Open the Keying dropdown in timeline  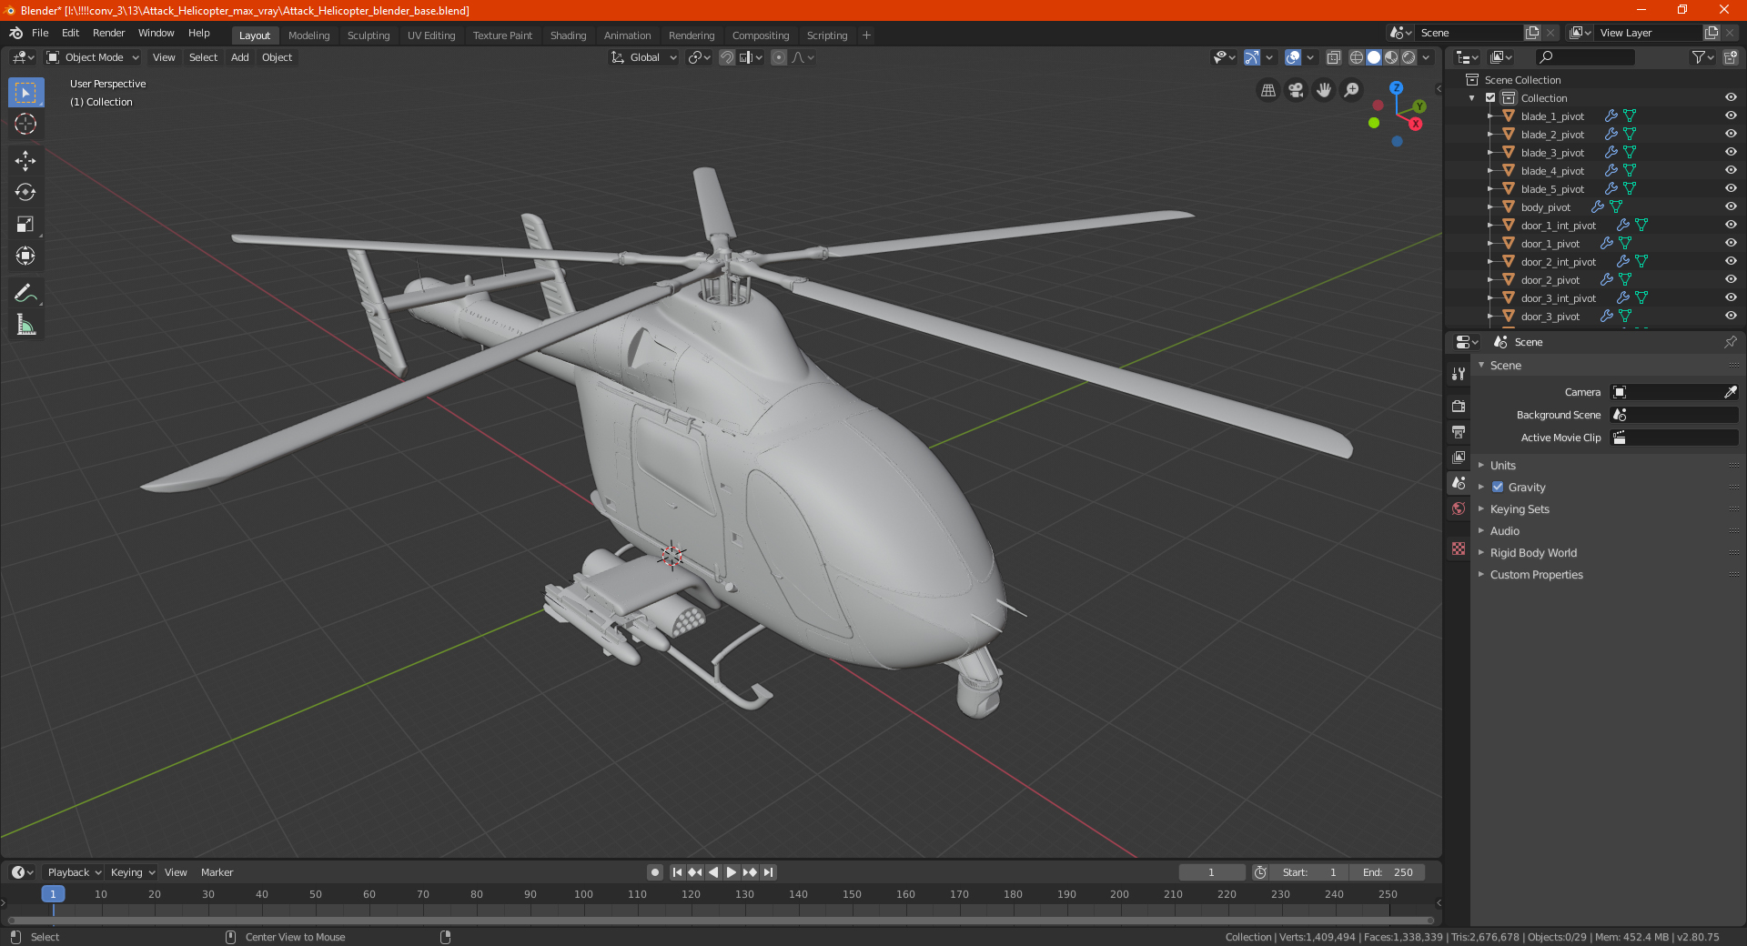click(132, 872)
